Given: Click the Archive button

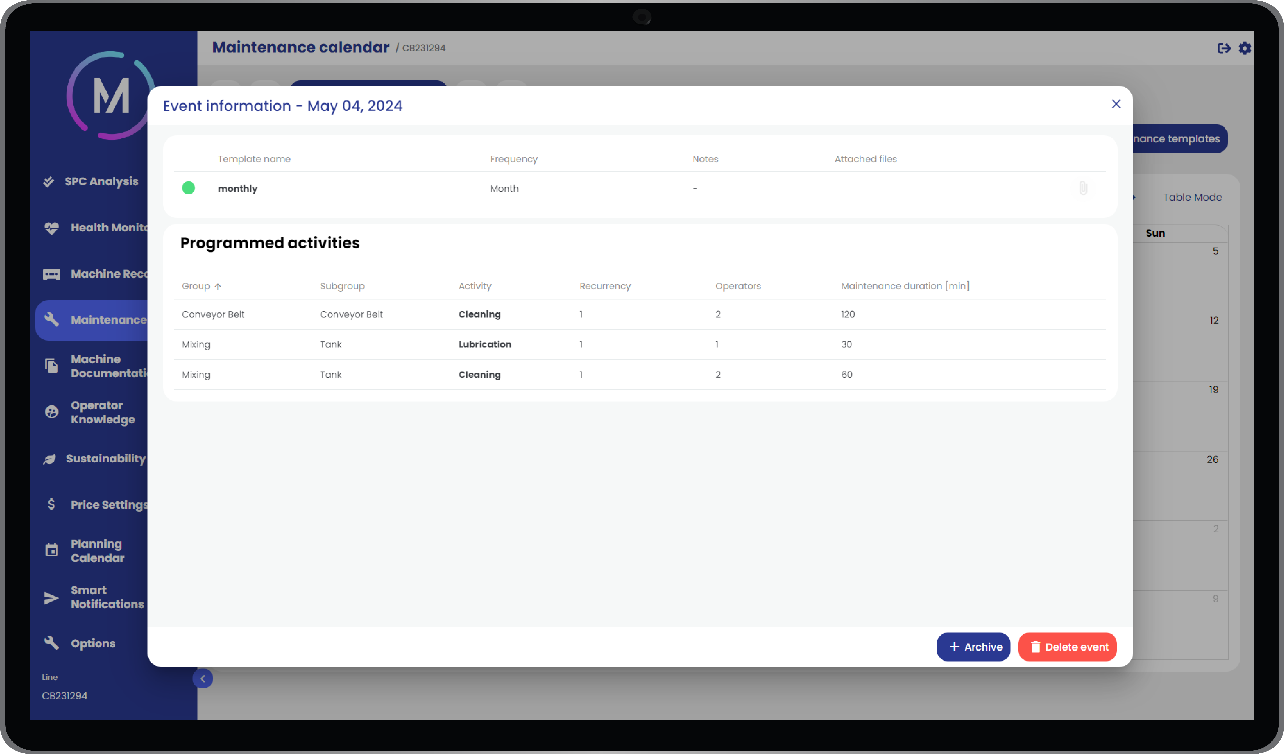Looking at the screenshot, I should (973, 646).
